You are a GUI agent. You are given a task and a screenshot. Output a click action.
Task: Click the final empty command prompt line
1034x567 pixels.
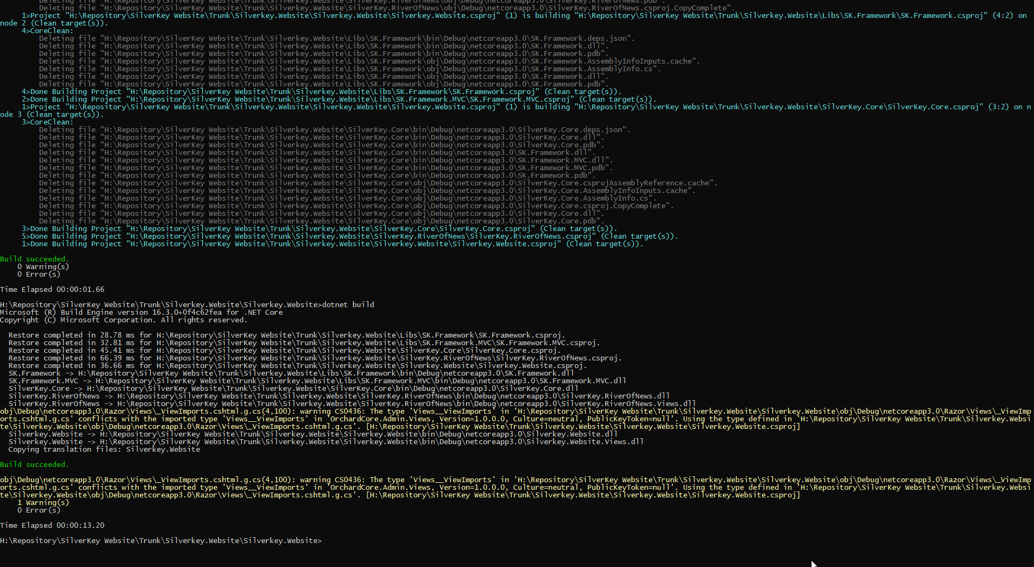click(161, 541)
